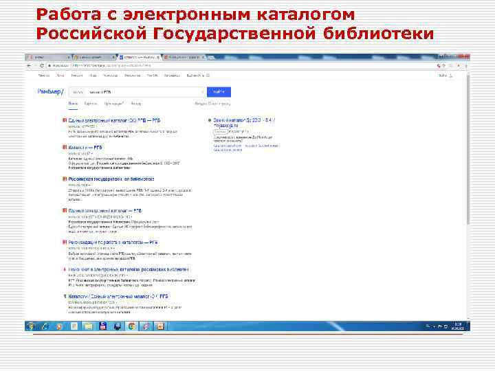
Task: Open the monitor-like taskbar application icon
Action: click(x=117, y=326)
